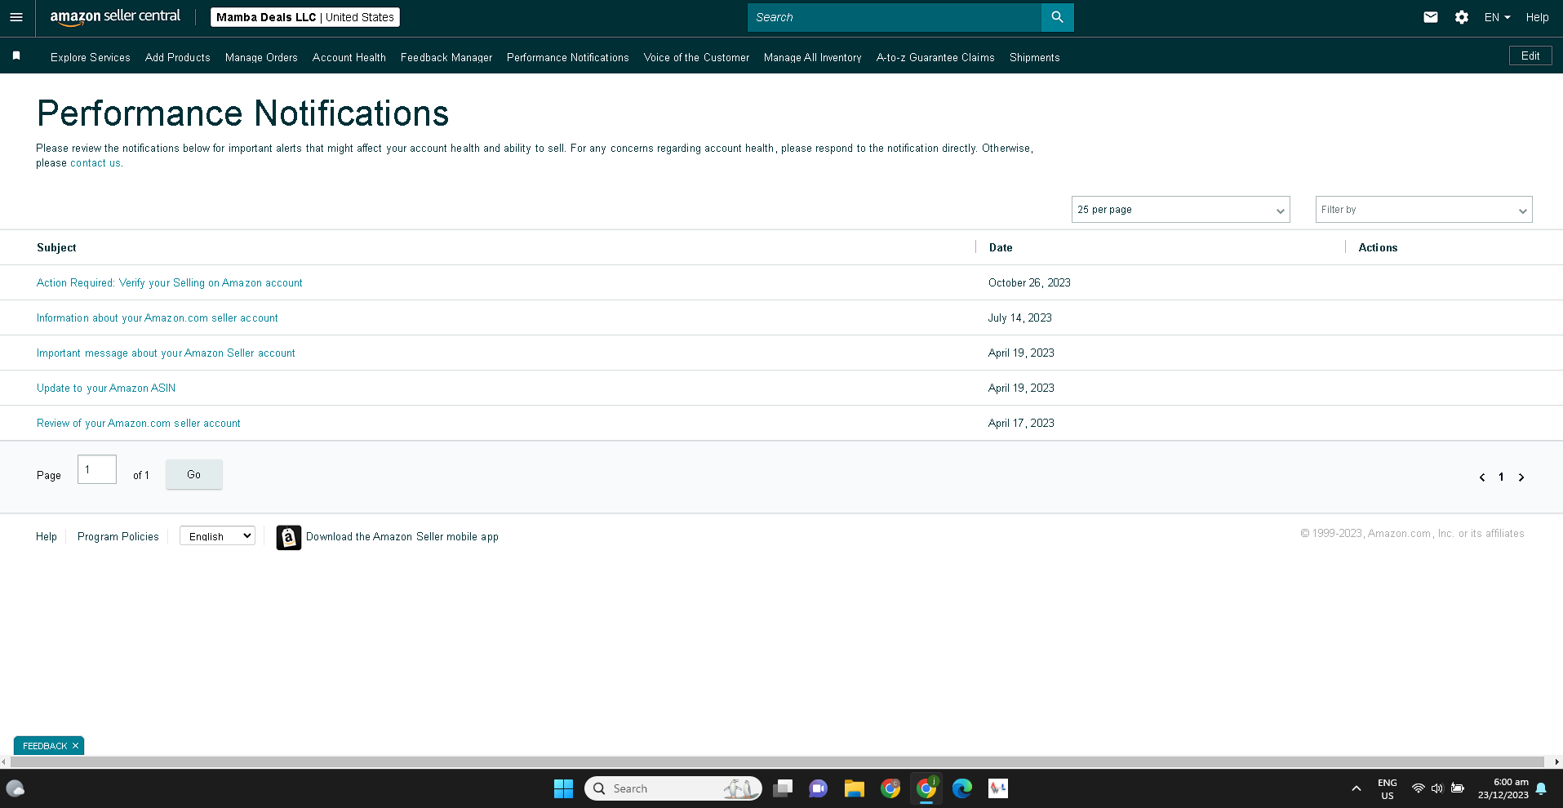Click the footer Help link

tap(47, 536)
